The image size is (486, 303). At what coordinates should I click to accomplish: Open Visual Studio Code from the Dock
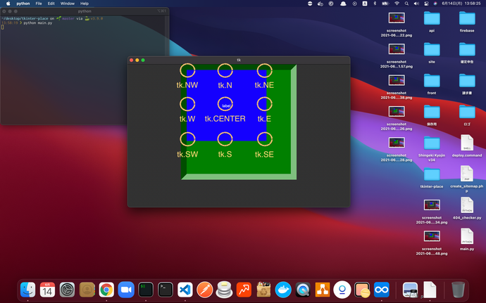click(185, 290)
